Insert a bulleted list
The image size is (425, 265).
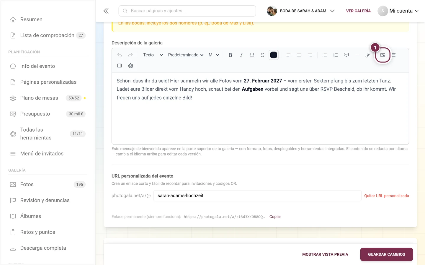pos(325,55)
